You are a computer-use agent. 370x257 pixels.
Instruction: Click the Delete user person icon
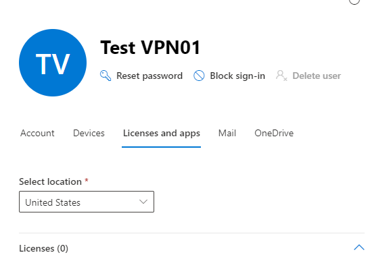tap(281, 76)
